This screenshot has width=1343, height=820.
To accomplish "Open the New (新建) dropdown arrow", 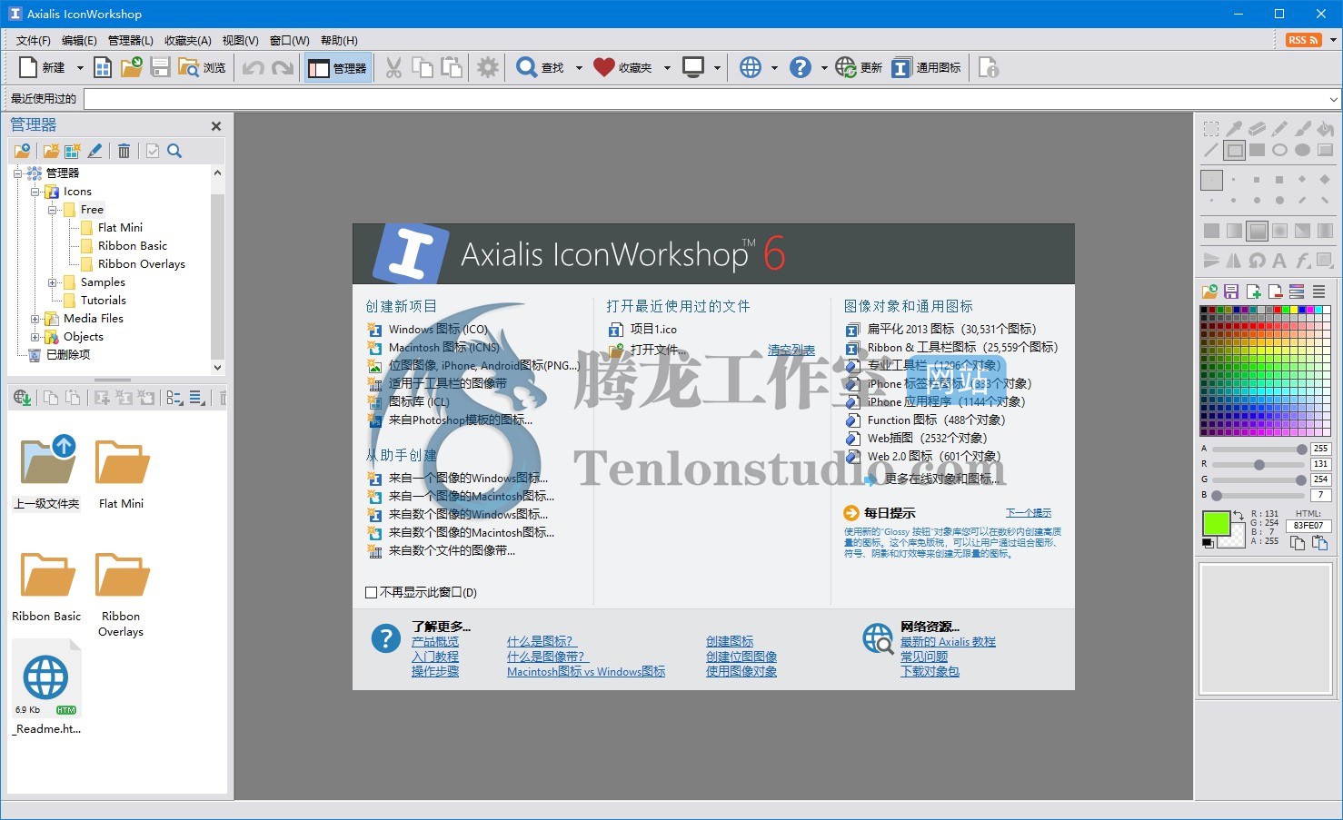I will 80,68.
